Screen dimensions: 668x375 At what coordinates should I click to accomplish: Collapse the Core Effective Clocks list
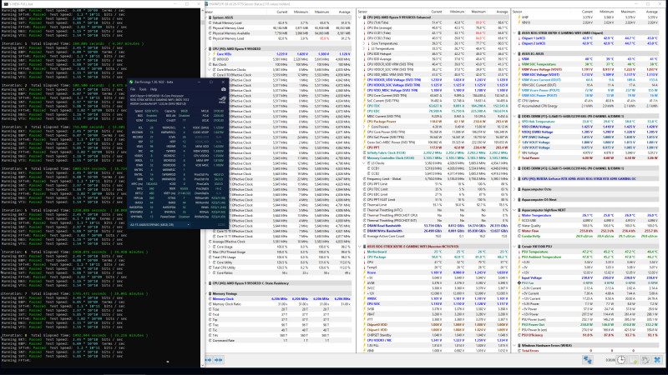pos(210,69)
